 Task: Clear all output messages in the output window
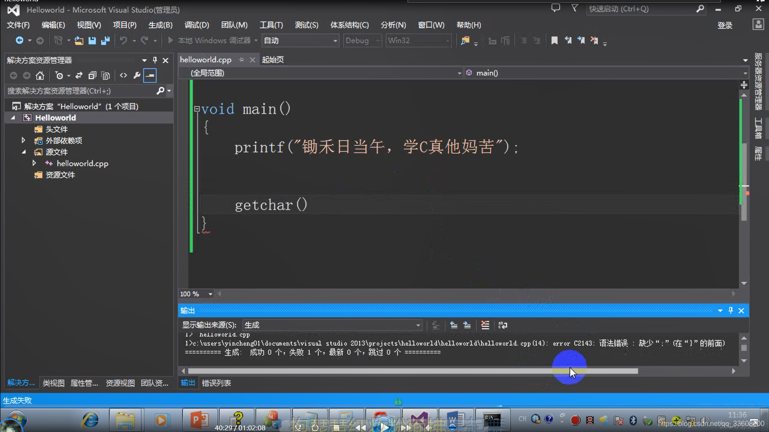point(485,325)
